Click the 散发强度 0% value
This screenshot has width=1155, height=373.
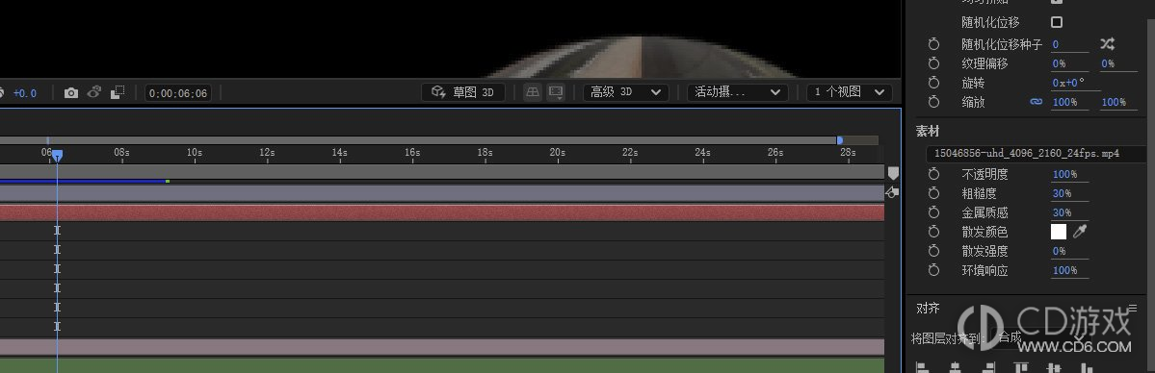coord(1060,251)
